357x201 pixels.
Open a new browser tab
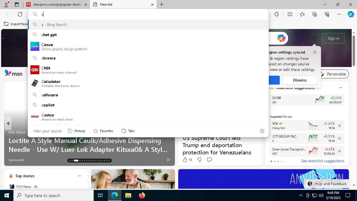(x=162, y=4)
